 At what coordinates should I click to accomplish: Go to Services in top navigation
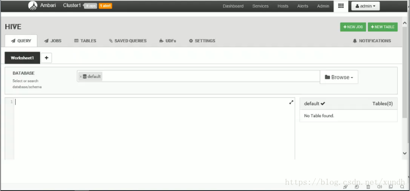point(261,6)
